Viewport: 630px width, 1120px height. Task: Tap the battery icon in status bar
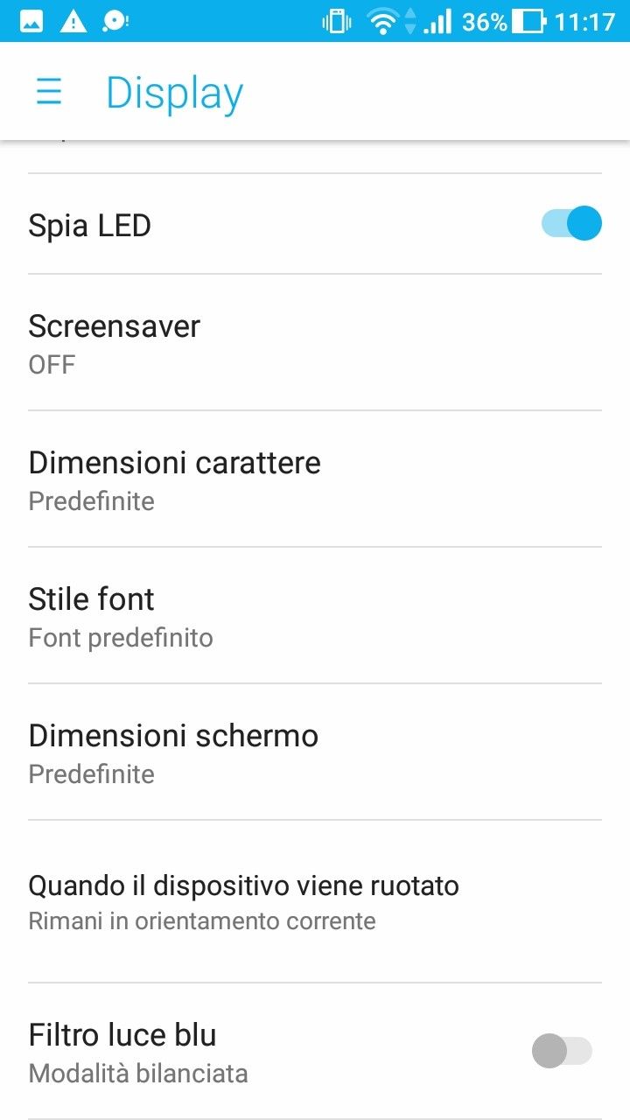click(528, 21)
